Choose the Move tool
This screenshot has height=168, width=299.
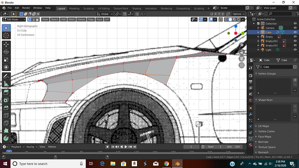[6, 44]
